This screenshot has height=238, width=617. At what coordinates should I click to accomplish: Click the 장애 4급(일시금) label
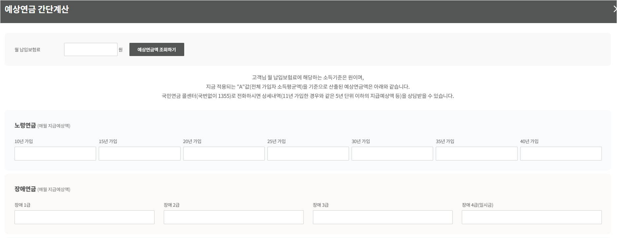(477, 205)
